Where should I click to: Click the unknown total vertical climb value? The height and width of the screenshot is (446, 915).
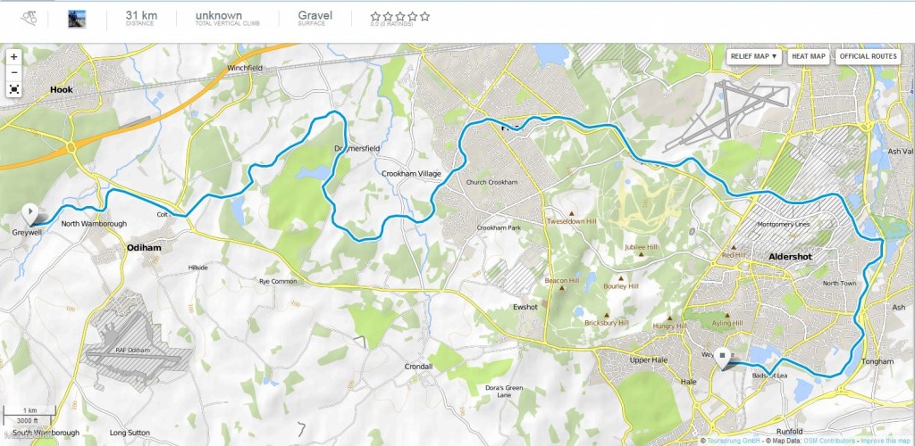click(219, 18)
